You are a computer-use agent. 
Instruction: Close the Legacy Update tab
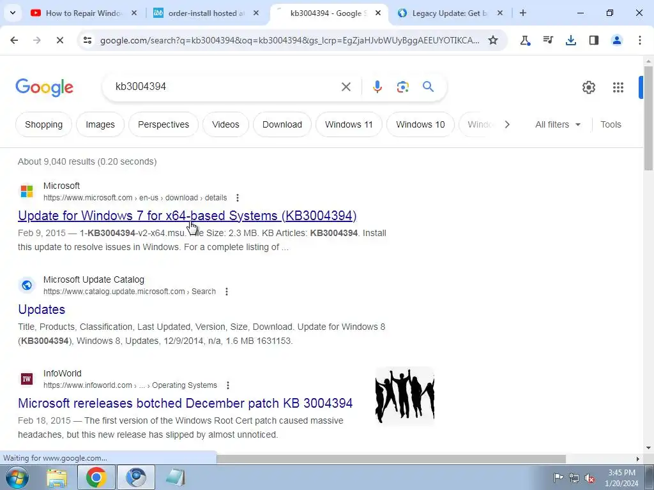tap(500, 13)
